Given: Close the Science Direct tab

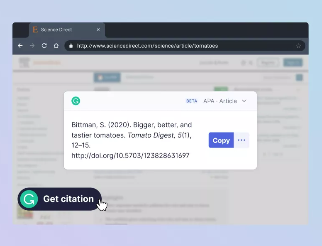Looking at the screenshot, I should tap(98, 30).
